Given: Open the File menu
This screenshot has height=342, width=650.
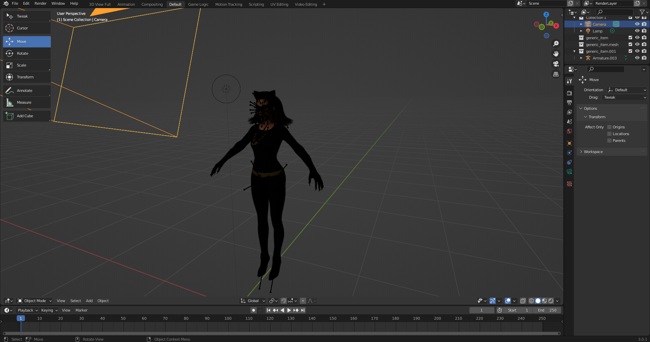Looking at the screenshot, I should point(15,3).
